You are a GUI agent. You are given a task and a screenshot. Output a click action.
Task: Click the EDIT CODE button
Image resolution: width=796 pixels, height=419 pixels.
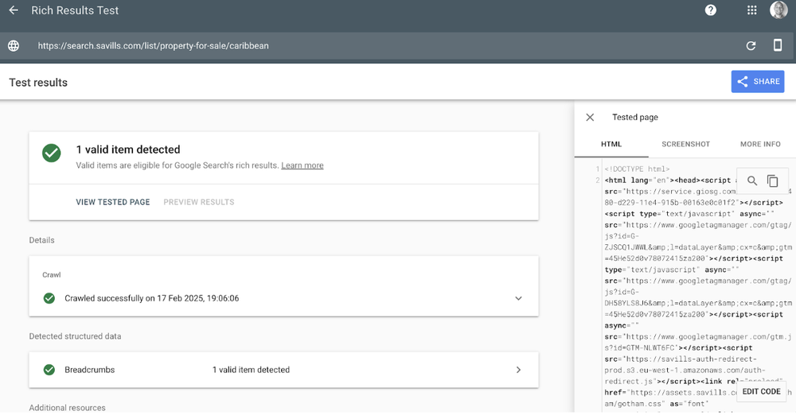761,392
